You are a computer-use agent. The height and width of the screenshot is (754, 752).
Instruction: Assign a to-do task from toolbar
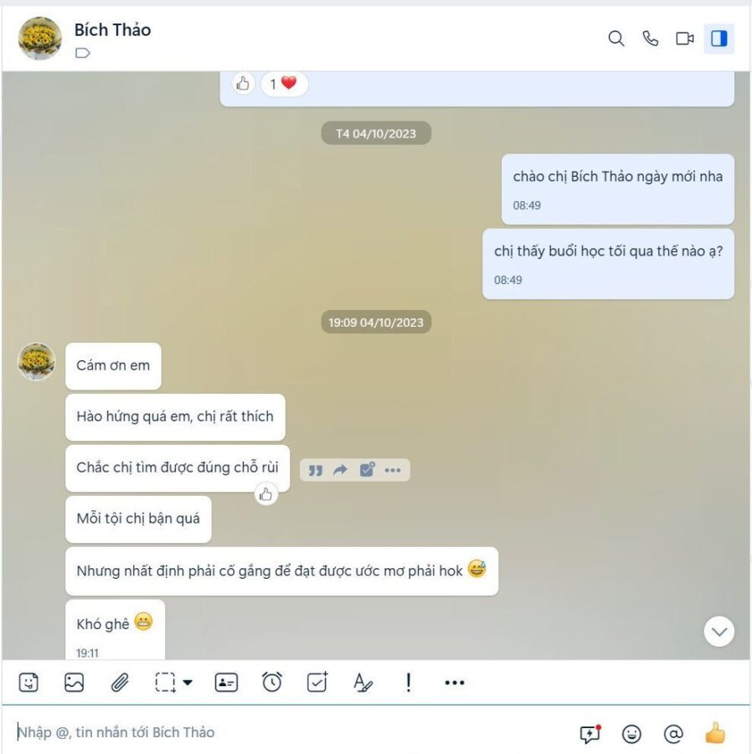tap(317, 682)
